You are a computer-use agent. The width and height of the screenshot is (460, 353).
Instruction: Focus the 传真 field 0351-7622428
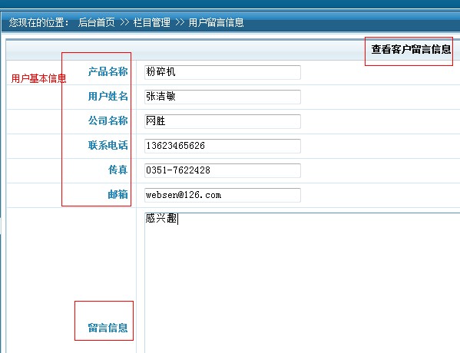[x=223, y=170]
